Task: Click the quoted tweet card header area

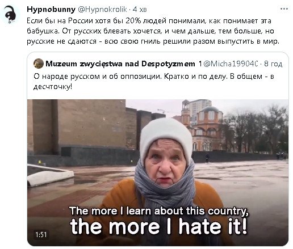Action: pyautogui.click(x=158, y=64)
